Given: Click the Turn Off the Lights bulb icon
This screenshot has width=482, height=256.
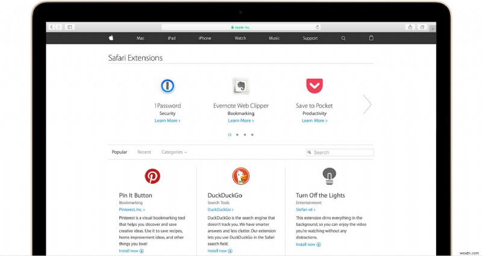Looking at the screenshot, I should pyautogui.click(x=329, y=176).
